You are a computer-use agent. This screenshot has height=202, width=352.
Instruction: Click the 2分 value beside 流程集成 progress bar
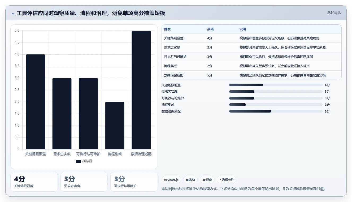point(327,105)
